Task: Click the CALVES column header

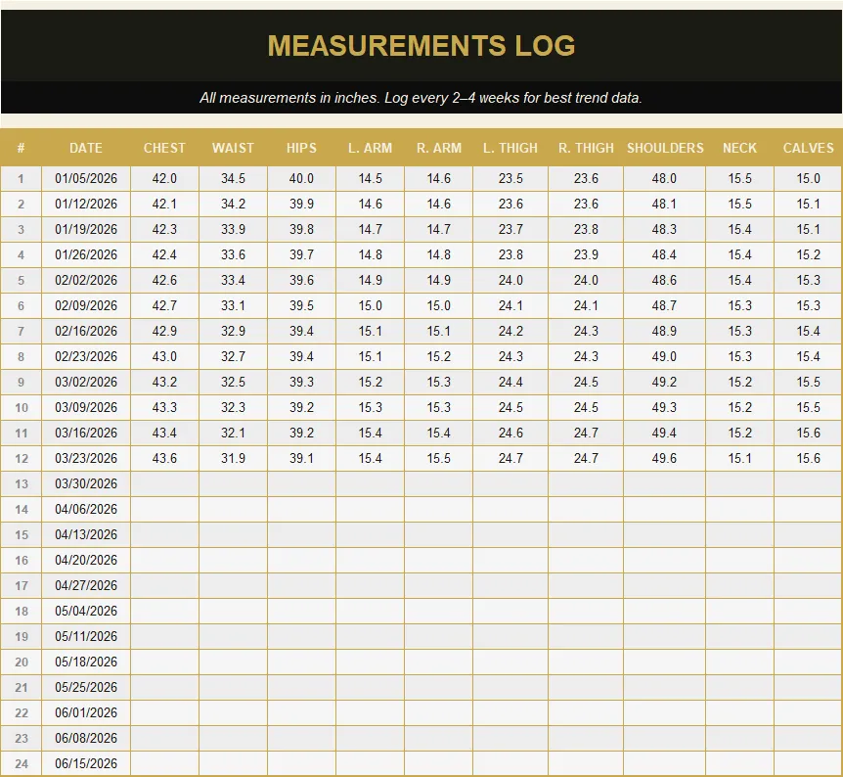Action: pos(808,148)
